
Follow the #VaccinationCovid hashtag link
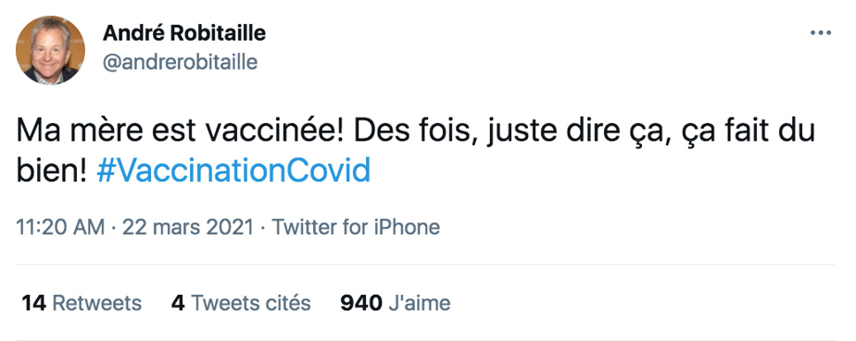pyautogui.click(x=233, y=170)
